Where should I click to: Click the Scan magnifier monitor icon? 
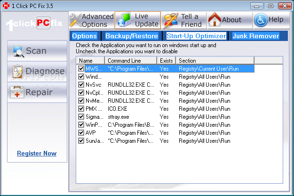[18, 51]
